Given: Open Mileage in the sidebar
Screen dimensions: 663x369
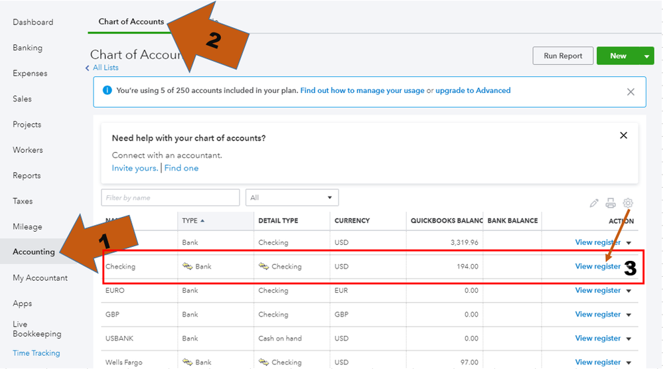Looking at the screenshot, I should coord(27,226).
